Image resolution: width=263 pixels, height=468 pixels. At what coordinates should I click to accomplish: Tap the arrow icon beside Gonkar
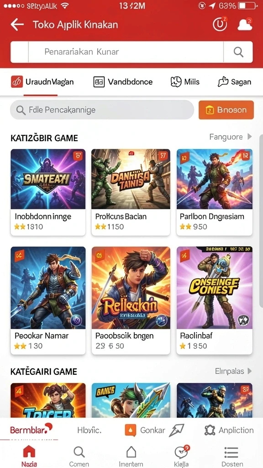pos(177,430)
